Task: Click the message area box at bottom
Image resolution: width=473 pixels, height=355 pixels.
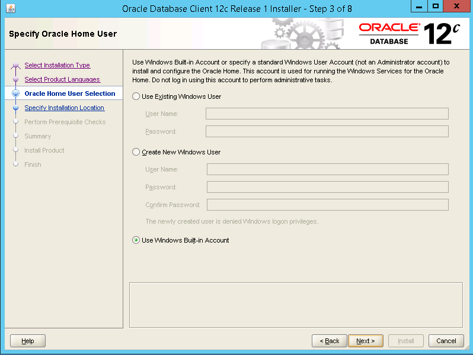Action: point(296,305)
